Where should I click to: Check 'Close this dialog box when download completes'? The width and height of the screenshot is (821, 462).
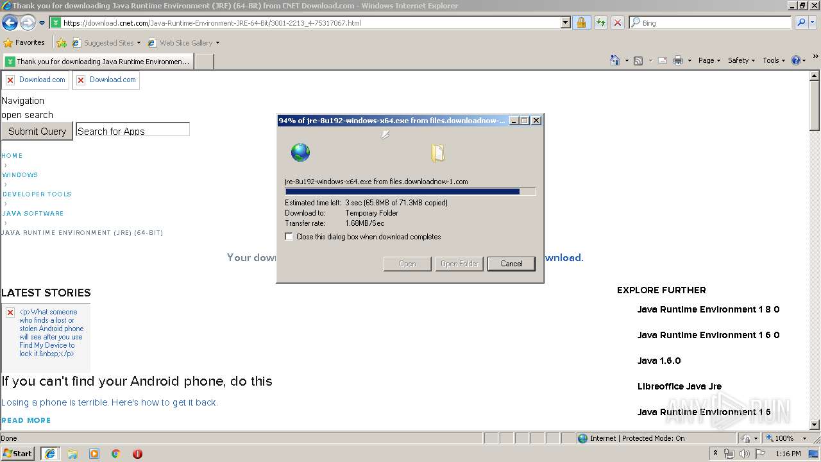[x=289, y=237]
